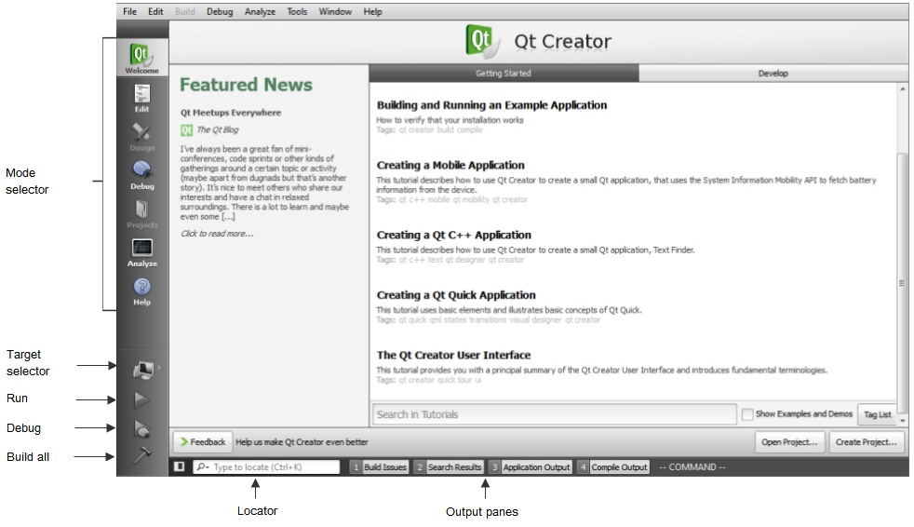Open the Application Output pane

pyautogui.click(x=530, y=467)
